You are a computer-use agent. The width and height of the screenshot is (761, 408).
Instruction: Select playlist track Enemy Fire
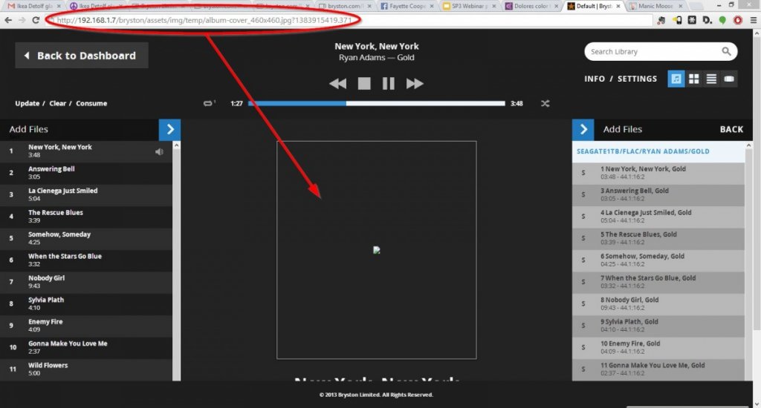86,325
